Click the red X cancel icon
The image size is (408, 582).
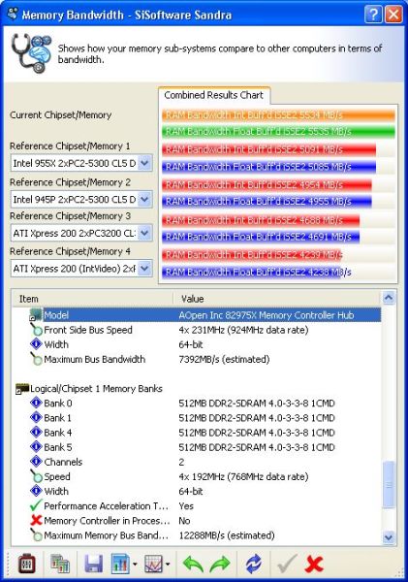tap(314, 564)
